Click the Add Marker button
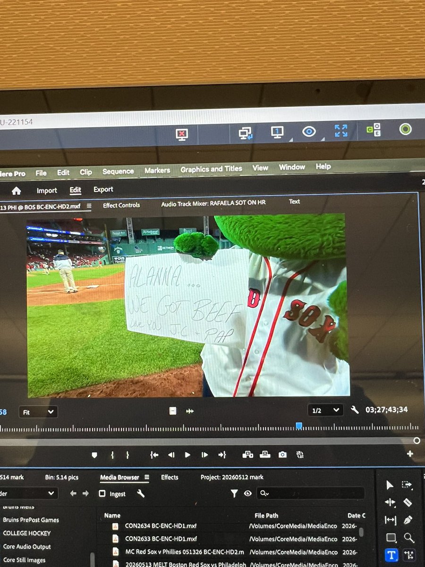This screenshot has width=425, height=567. pos(94,455)
